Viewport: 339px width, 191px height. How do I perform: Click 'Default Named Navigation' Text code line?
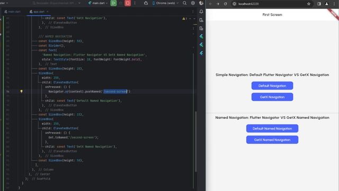tap(84, 100)
